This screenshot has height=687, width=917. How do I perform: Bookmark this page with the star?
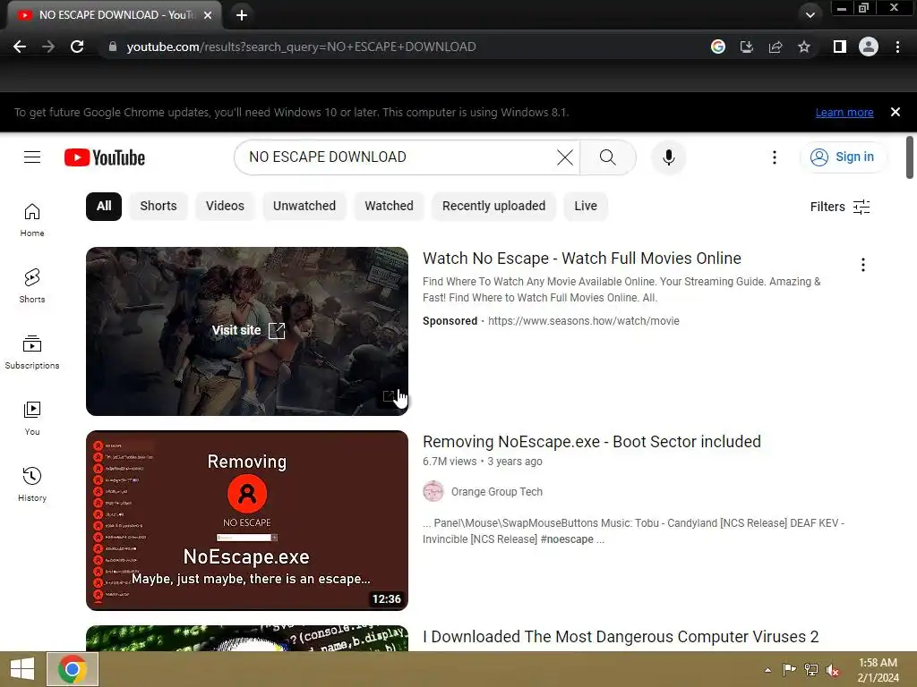(804, 47)
